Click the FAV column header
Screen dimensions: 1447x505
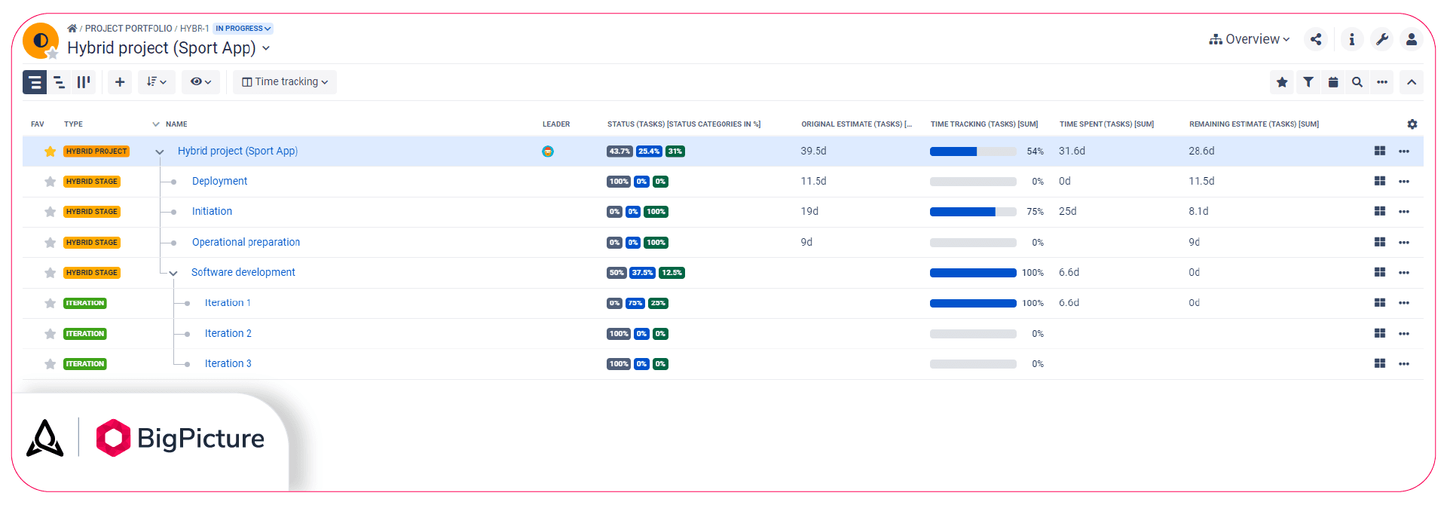click(38, 124)
